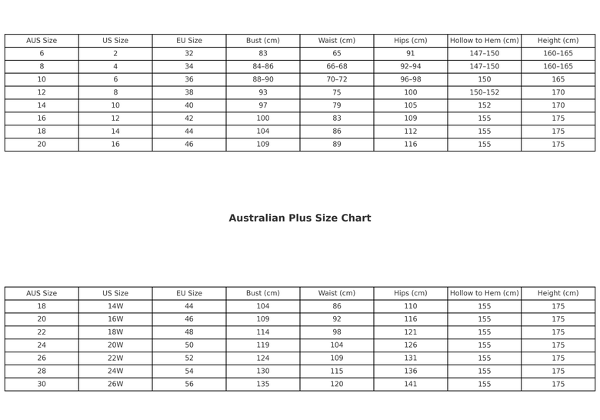Select the EU size 32 cell
This screenshot has height=420, width=600.
tap(189, 54)
